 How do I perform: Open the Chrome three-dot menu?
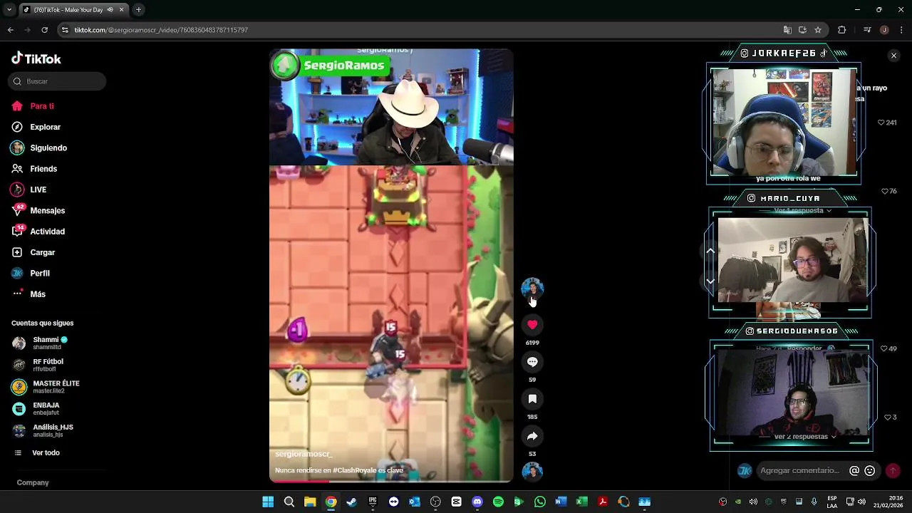click(901, 30)
